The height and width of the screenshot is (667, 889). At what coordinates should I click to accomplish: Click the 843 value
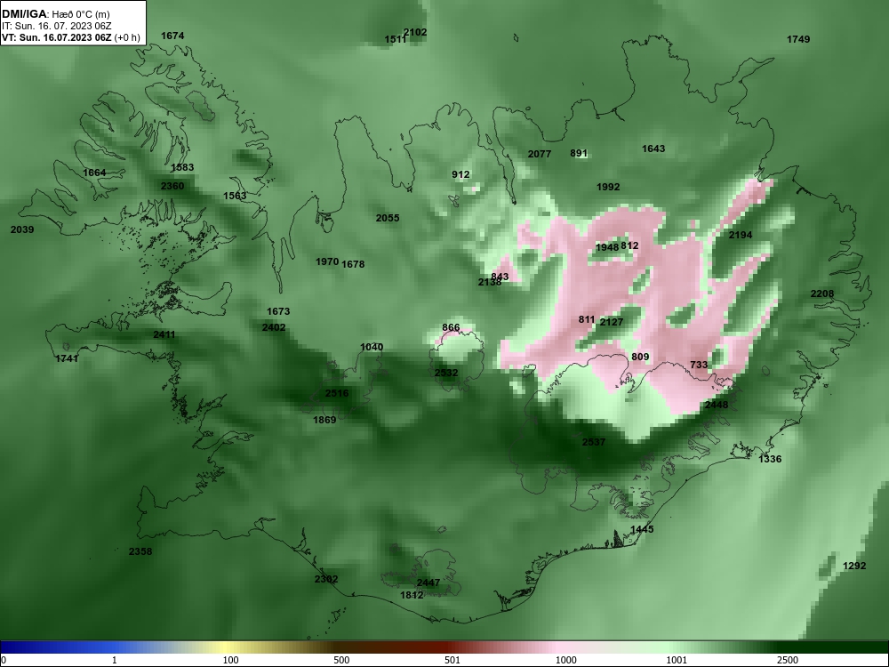(500, 277)
